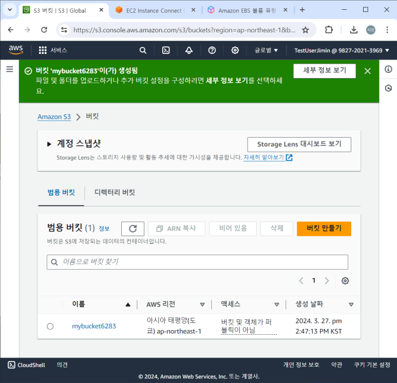Screen dimensions: 397x383
Task: Dismiss the green bucket created banner
Action: [x=367, y=71]
